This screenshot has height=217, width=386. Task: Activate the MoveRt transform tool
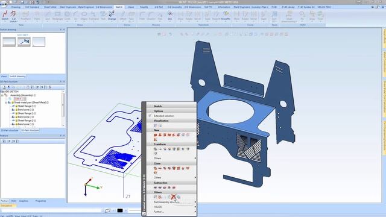tap(225, 16)
